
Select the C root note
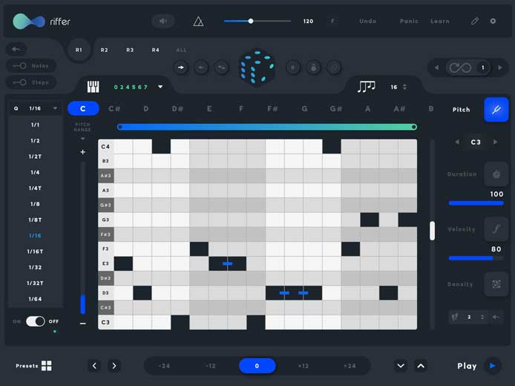click(83, 108)
